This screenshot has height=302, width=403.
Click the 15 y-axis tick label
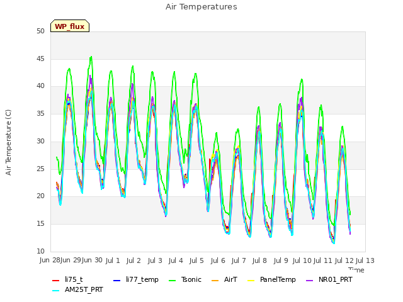coord(40,224)
